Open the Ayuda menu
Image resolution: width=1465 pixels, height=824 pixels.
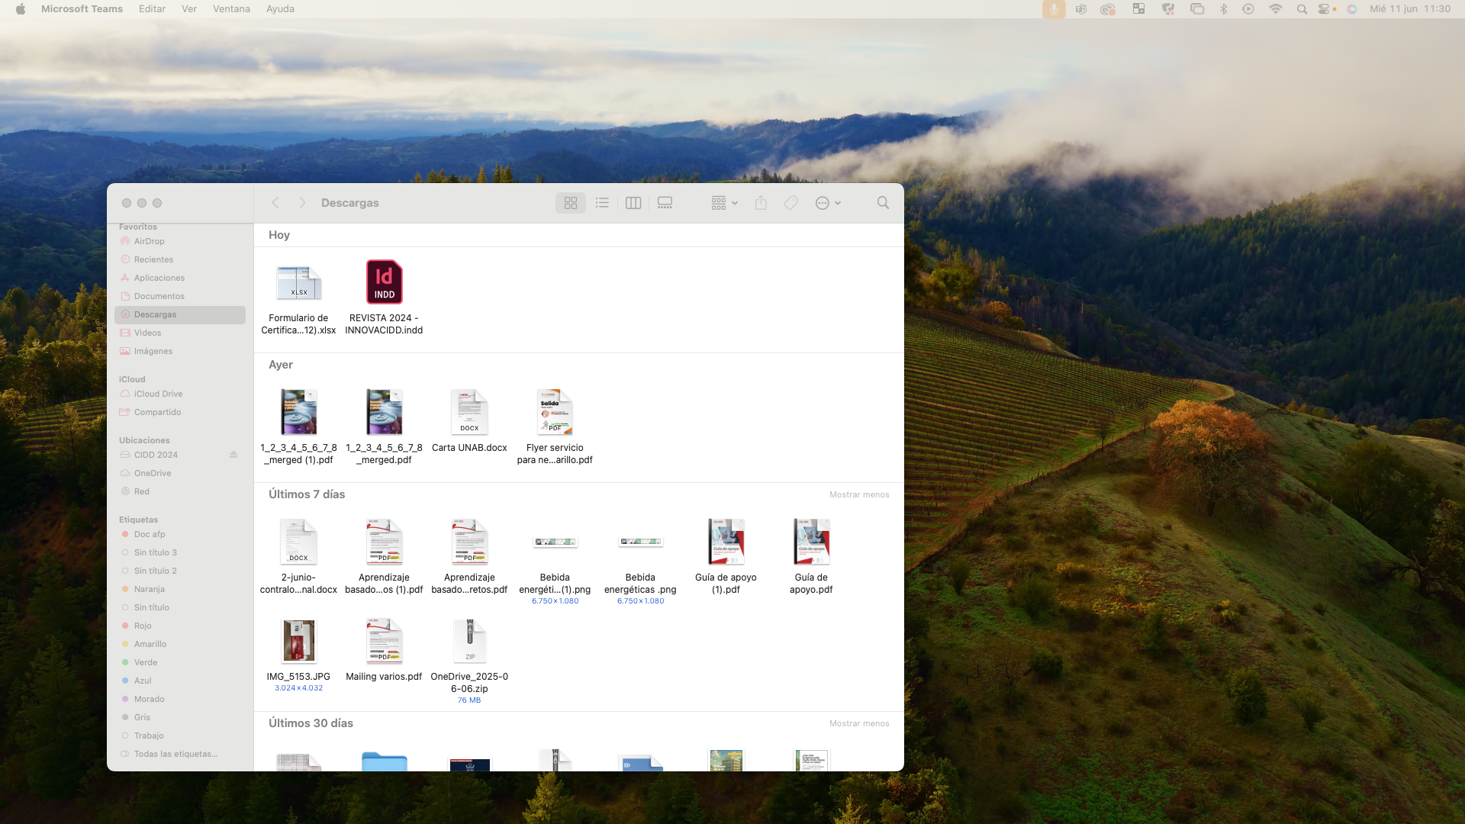(x=280, y=9)
